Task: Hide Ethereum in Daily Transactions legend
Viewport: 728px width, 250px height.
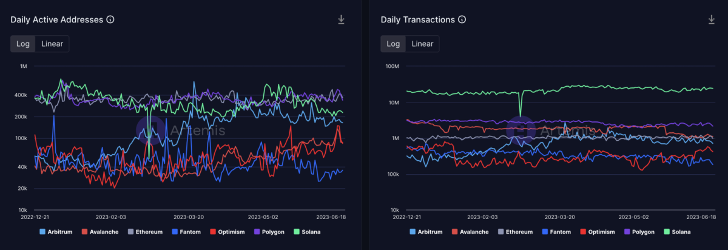Action: point(516,232)
